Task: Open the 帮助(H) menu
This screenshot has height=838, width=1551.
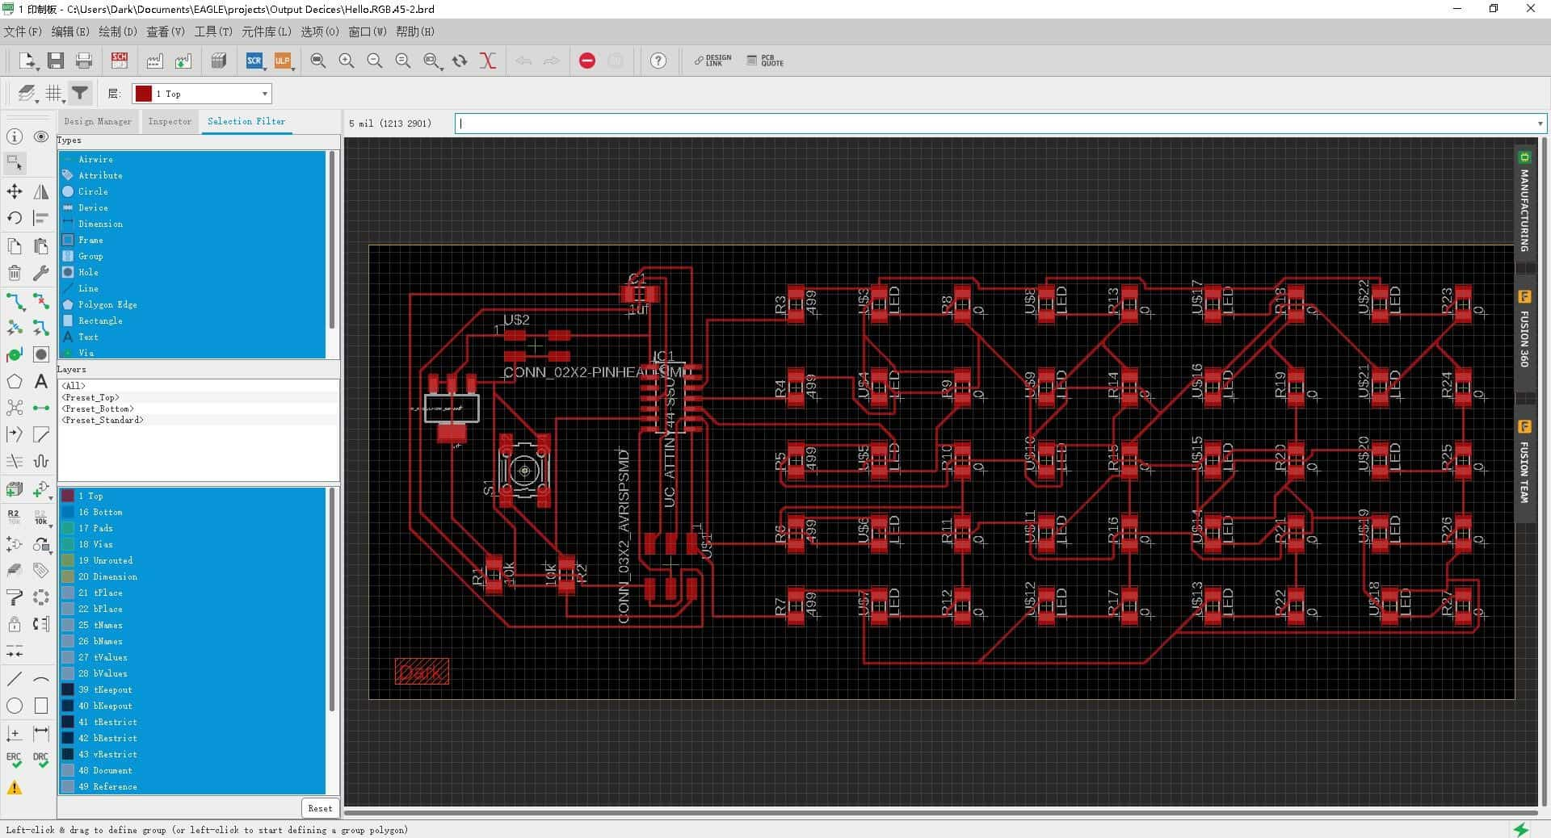Action: click(415, 31)
